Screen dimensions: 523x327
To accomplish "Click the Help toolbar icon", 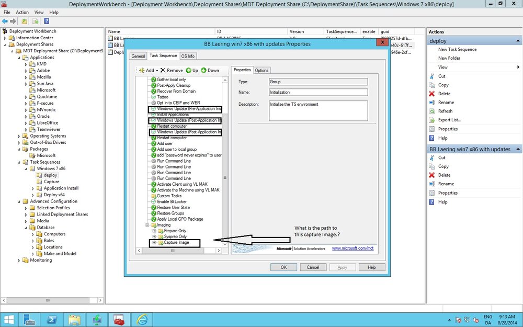I will point(47,21).
